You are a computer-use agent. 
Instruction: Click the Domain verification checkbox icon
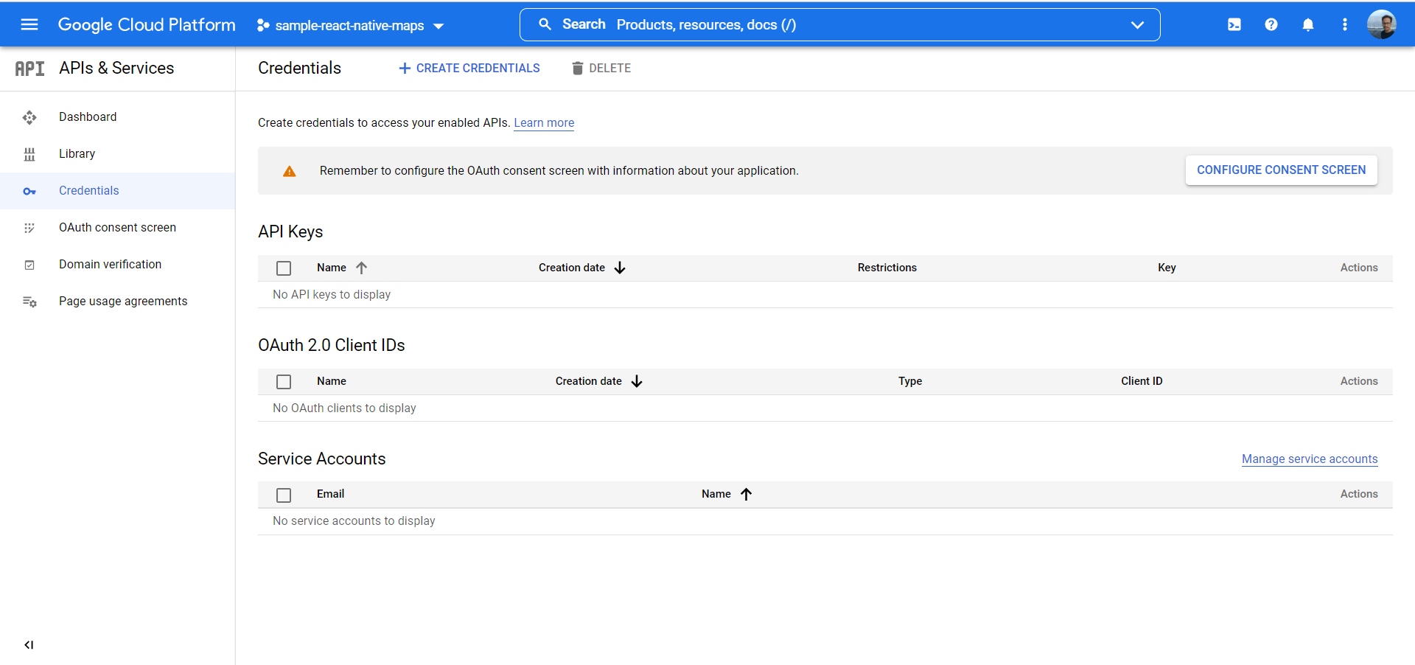tap(29, 265)
